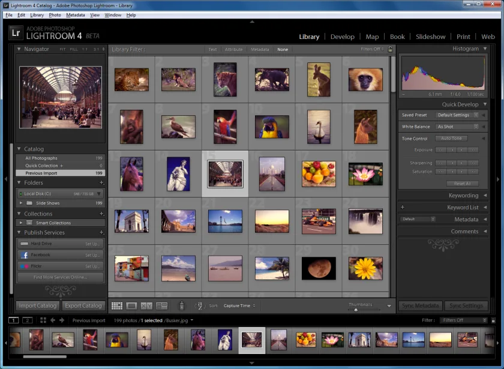The width and height of the screenshot is (504, 369).
Task: Click the Import Catalog button
Action: tap(38, 305)
